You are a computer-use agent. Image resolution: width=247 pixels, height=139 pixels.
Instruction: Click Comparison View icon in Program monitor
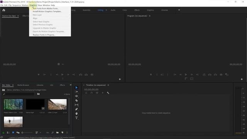[x=227, y=75]
